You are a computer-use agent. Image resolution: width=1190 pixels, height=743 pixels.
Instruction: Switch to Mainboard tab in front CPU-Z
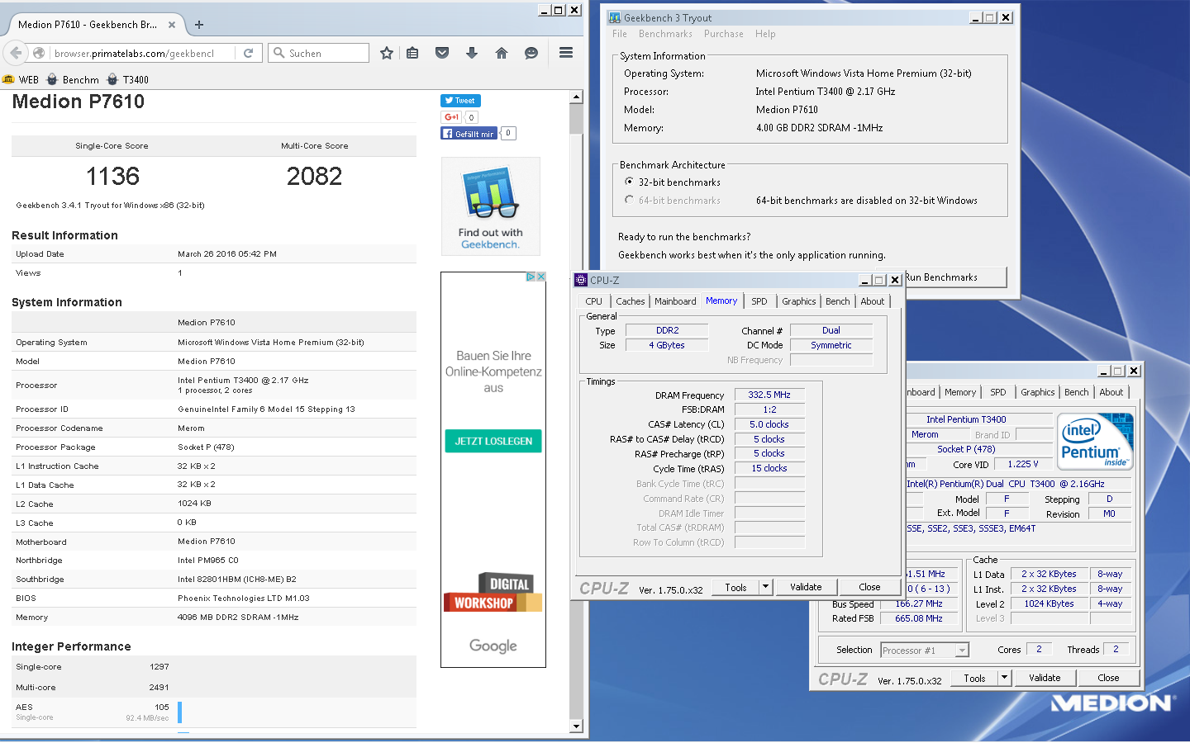point(675,301)
